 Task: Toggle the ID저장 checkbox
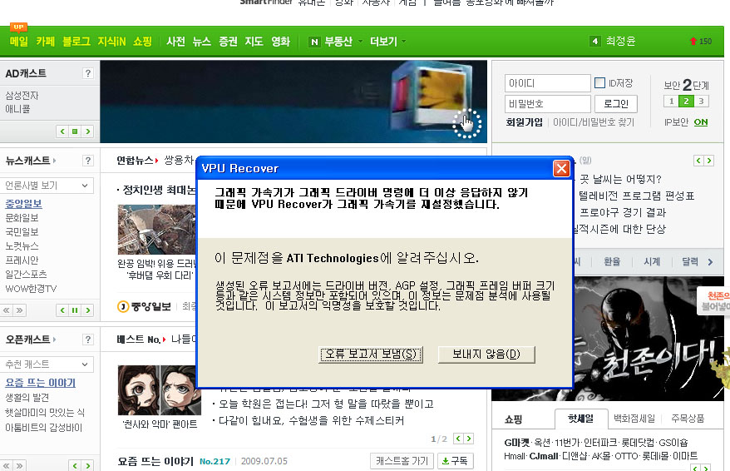pos(600,83)
